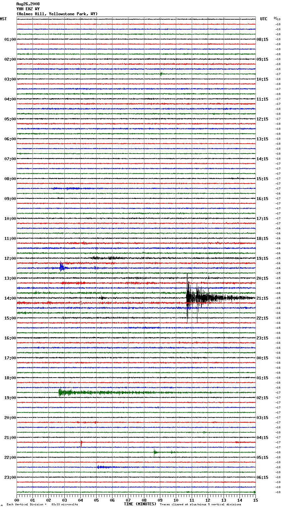The height and width of the screenshot is (509, 282).
Task: Click the red spike below the 21:00 trace
Action: click(x=81, y=443)
